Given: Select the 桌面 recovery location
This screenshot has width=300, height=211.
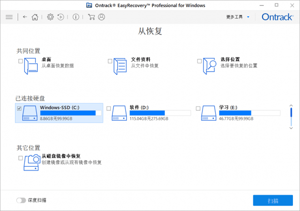Looking at the screenshot, I should tap(20, 61).
